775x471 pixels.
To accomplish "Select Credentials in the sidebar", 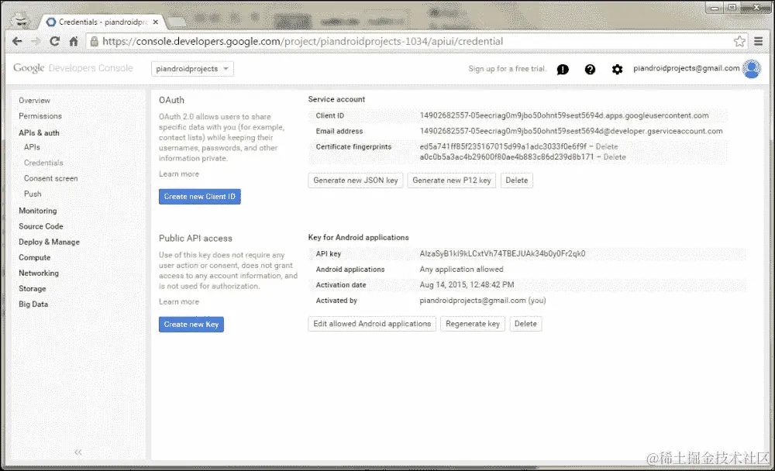I will 43,163.
